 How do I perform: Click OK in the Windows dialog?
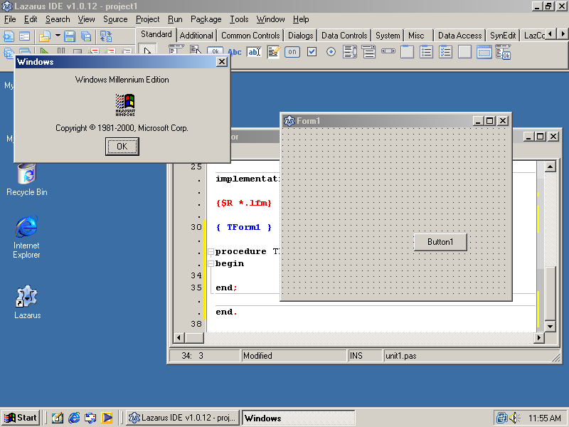click(x=122, y=147)
